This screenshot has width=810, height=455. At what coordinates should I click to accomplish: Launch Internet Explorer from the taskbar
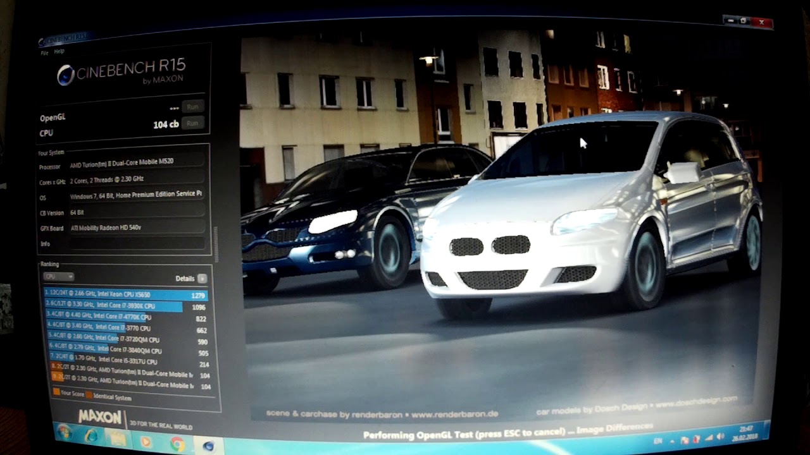[x=92, y=436]
